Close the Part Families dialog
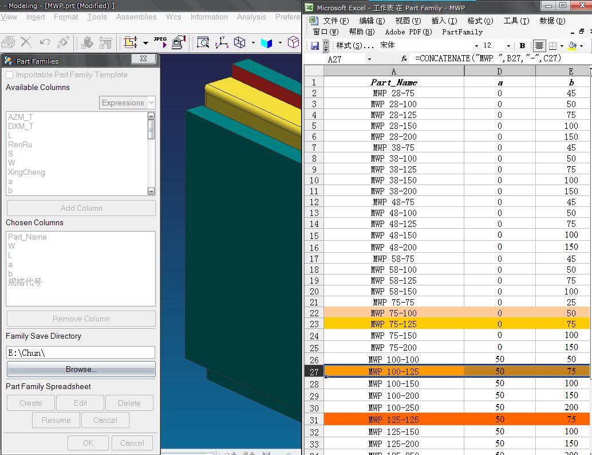This screenshot has width=592, height=455. (x=144, y=58)
